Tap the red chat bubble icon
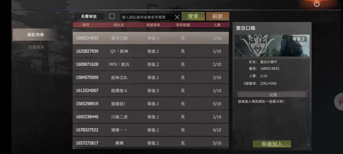Image resolution: width=343 pixels, height=154 pixels. (340, 102)
